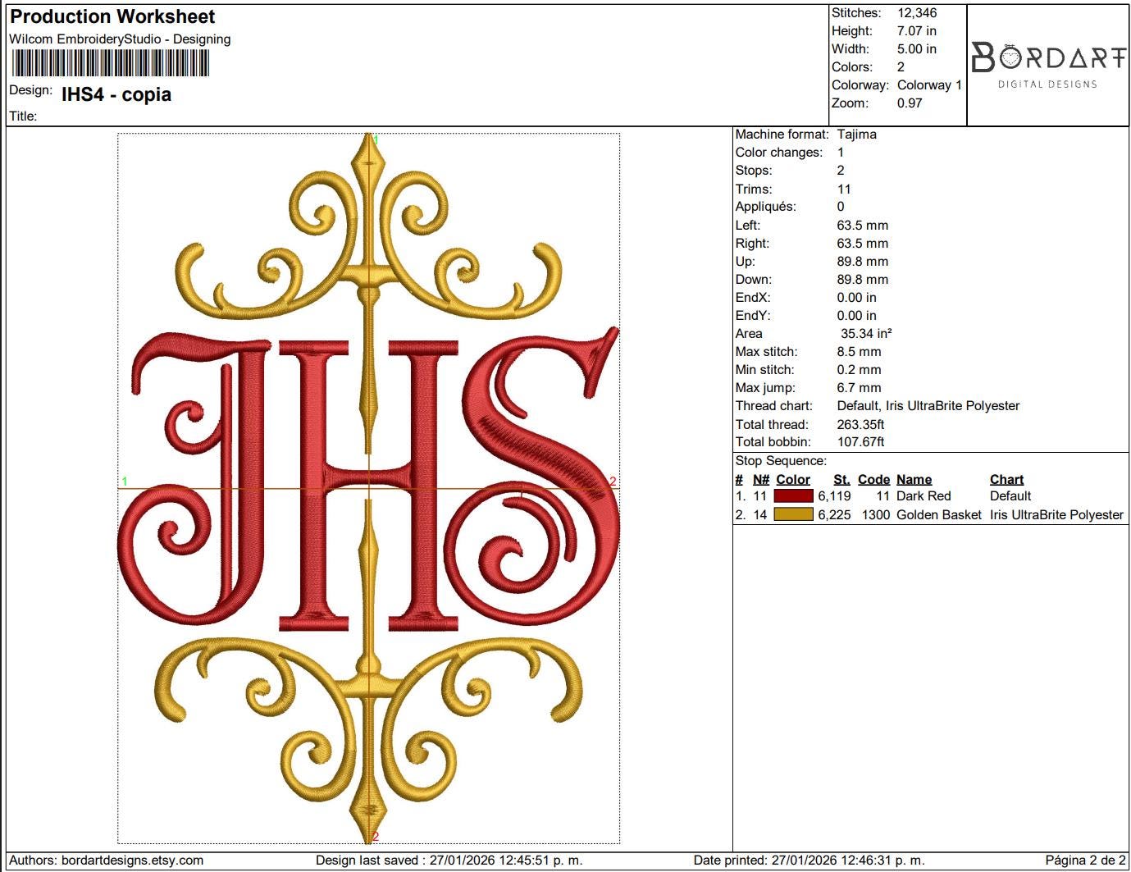Screen dimensions: 1131x872
Task: Select the embroidery design preview image
Action: (368, 488)
